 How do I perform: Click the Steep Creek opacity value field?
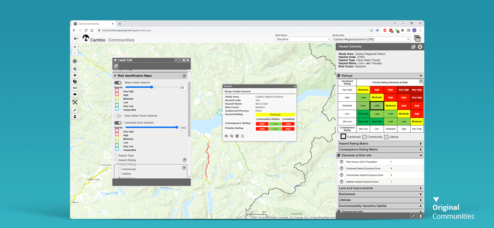(183, 88)
